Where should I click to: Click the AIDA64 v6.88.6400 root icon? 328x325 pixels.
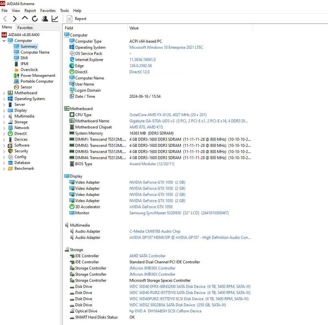pos(4,35)
